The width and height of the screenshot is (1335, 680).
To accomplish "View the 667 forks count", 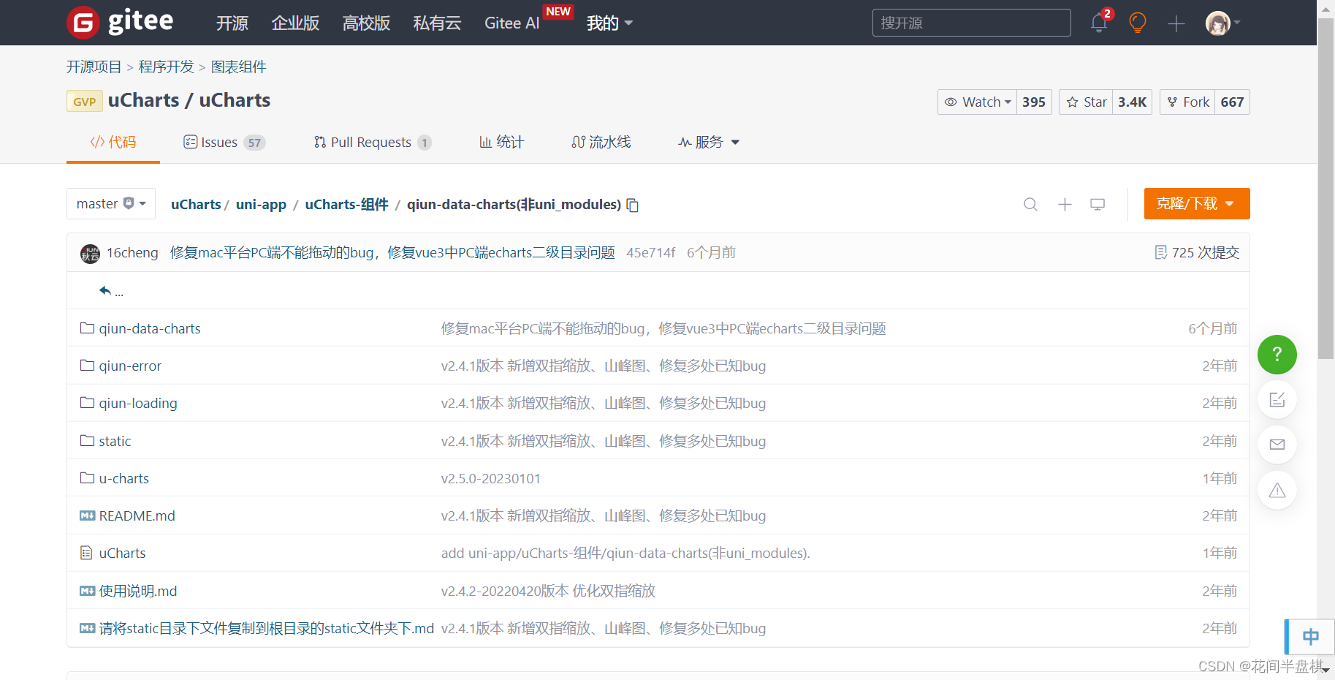I will [x=1232, y=102].
